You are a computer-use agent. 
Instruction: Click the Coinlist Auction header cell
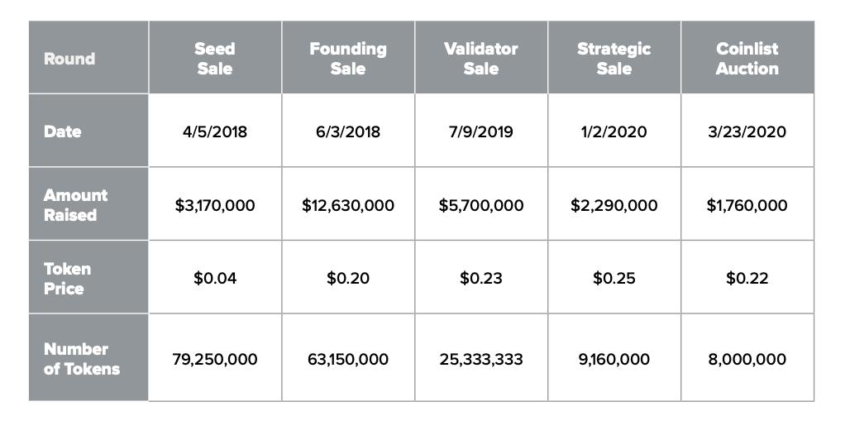[747, 59]
